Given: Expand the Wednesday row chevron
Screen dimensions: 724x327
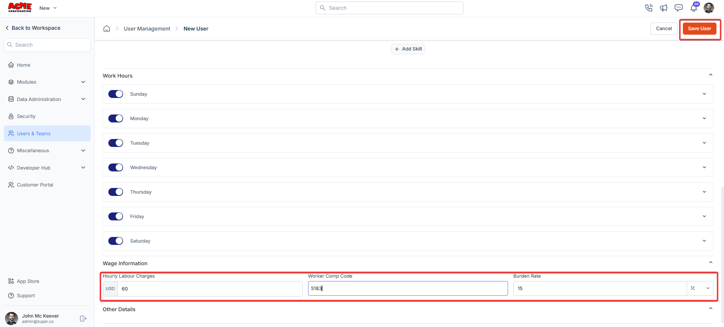Looking at the screenshot, I should point(704,167).
